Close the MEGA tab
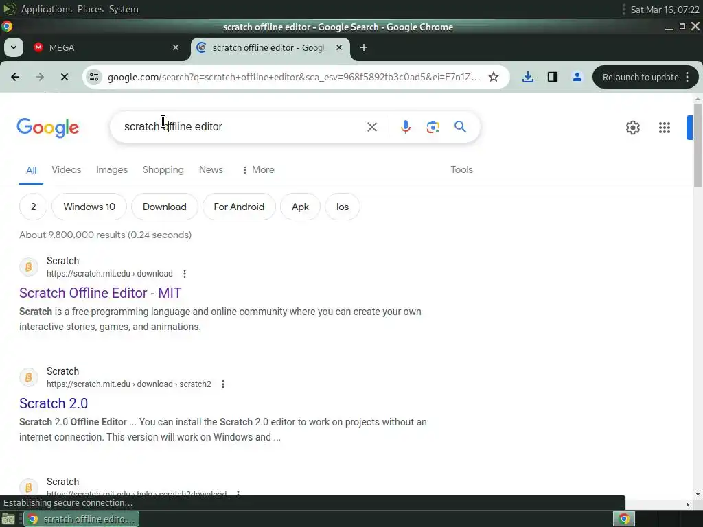The width and height of the screenshot is (703, 527). 176,47
